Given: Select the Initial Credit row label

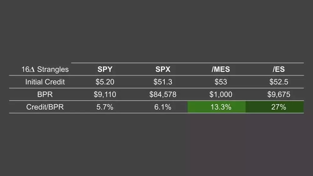Looking at the screenshot, I should point(45,82).
